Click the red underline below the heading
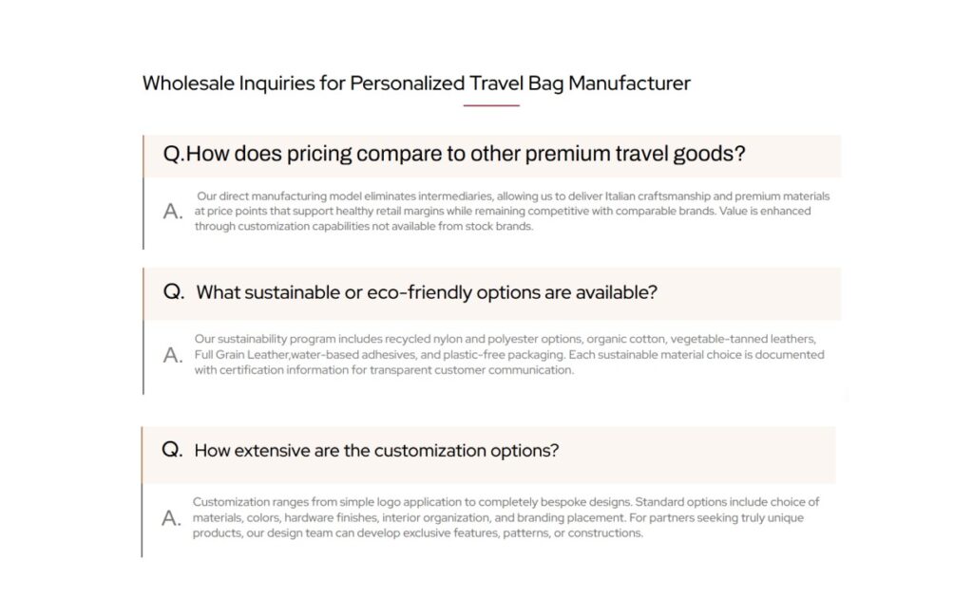 coord(491,105)
